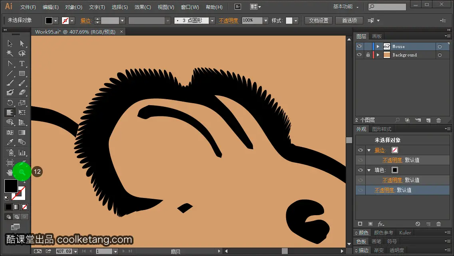Open the 基本功能 workspace switcher
This screenshot has width=454, height=256.
pyautogui.click(x=346, y=6)
